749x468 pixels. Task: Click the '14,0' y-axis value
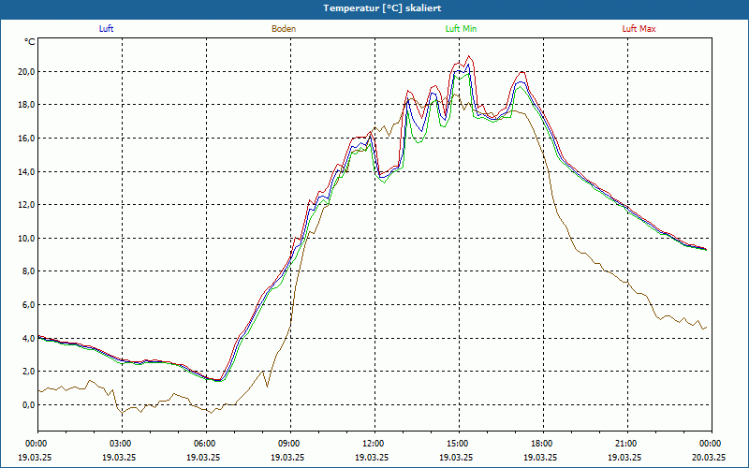point(26,172)
